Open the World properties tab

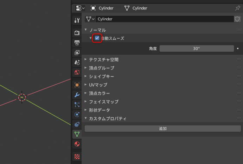pos(77,72)
